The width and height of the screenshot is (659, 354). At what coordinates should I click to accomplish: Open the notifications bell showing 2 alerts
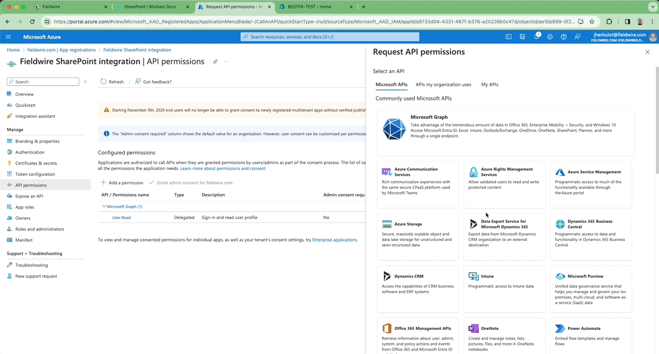tap(536, 37)
